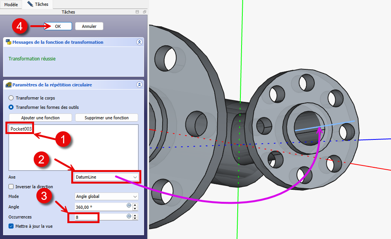Enable the Inverser la direction checkbox

(11, 187)
